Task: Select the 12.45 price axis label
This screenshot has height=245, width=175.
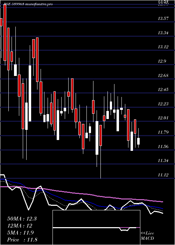Action: coord(163,90)
